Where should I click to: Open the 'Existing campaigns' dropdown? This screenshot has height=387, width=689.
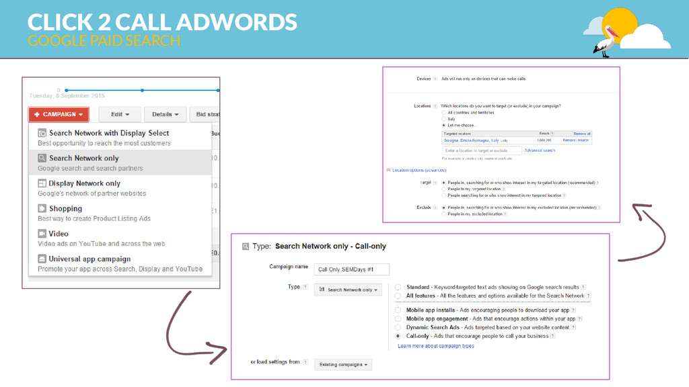click(x=343, y=365)
